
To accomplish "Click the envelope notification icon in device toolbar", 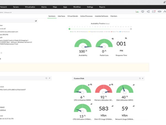I will click(x=154, y=11).
